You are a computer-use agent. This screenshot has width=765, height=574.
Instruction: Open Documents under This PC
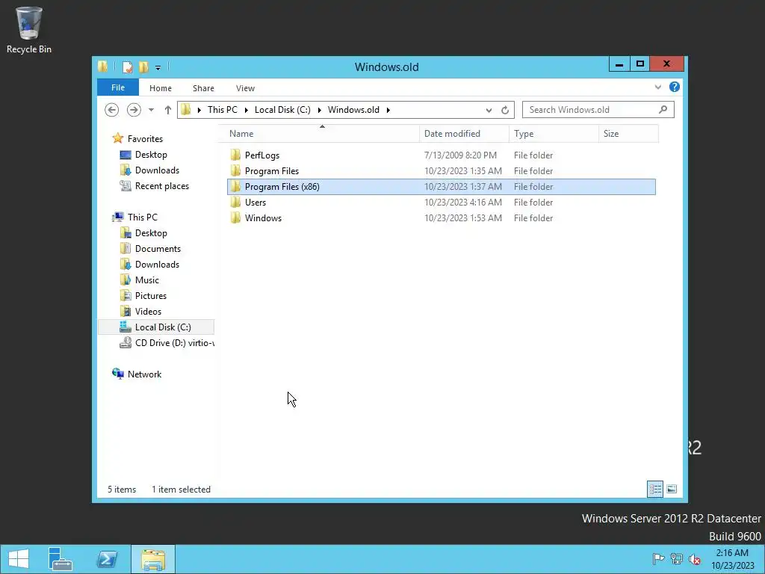click(x=158, y=248)
